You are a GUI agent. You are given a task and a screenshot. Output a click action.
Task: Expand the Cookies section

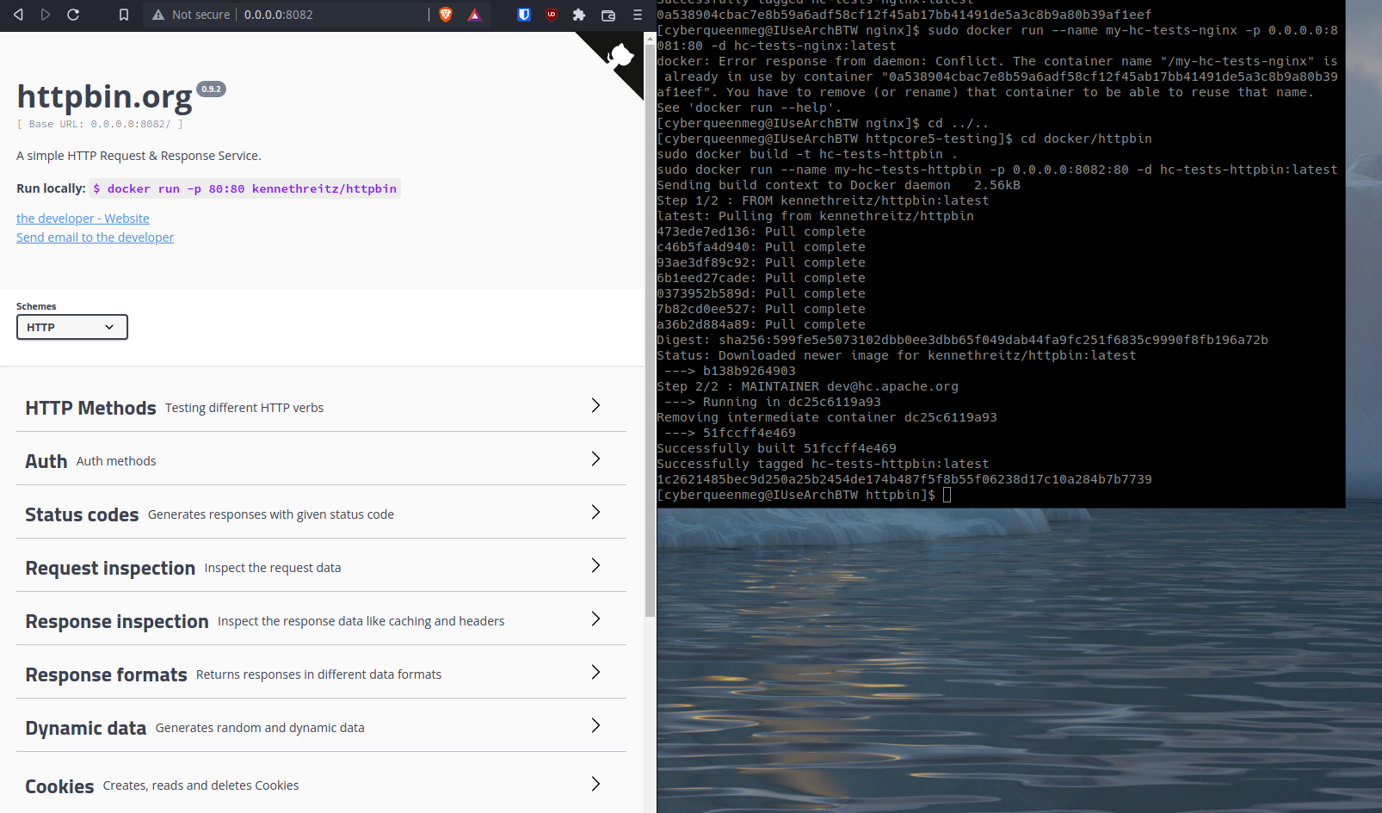[x=321, y=785]
